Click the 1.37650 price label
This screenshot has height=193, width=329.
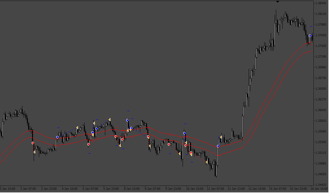coord(320,35)
